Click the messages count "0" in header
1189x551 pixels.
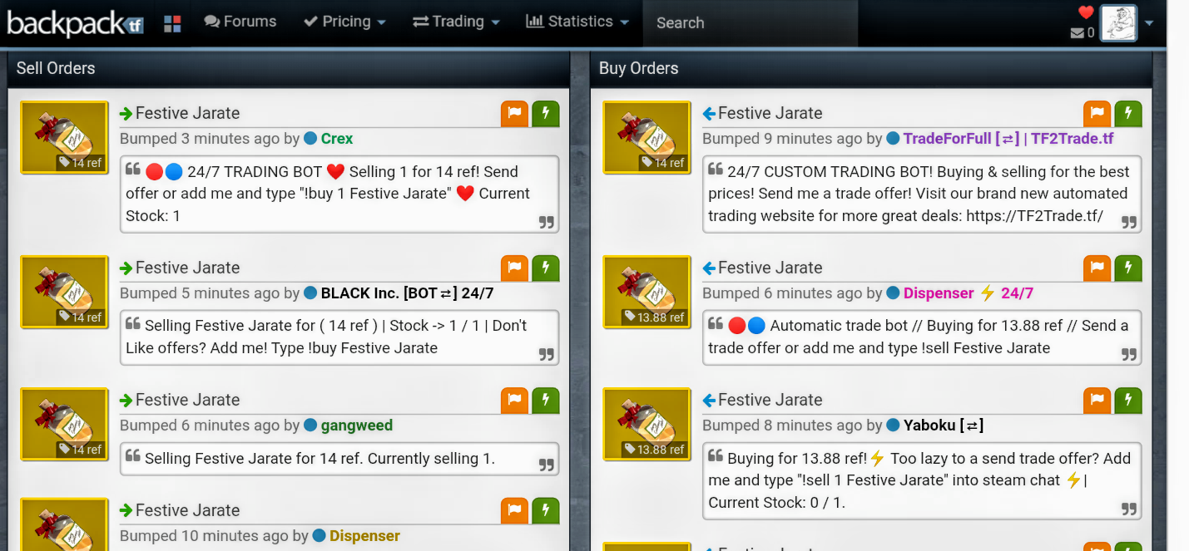[x=1091, y=33]
